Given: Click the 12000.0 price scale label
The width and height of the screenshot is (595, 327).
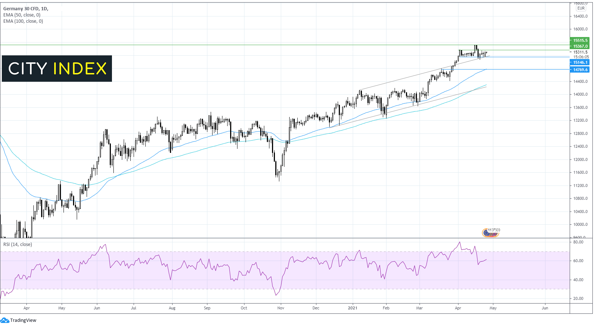Looking at the screenshot, I should pos(580,159).
